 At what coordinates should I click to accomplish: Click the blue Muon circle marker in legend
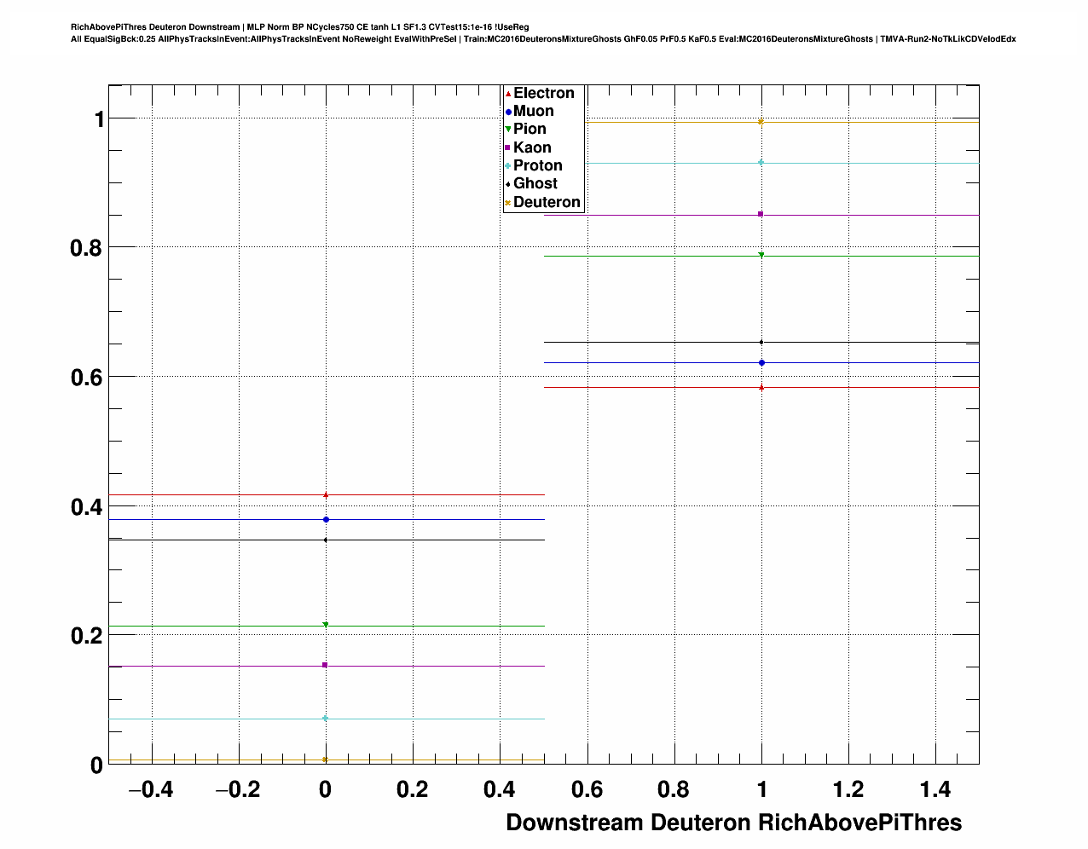point(509,112)
